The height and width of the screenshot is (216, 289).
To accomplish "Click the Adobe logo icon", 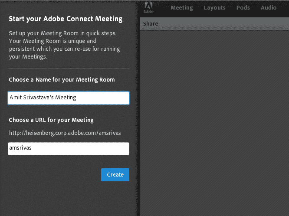I will click(148, 7).
